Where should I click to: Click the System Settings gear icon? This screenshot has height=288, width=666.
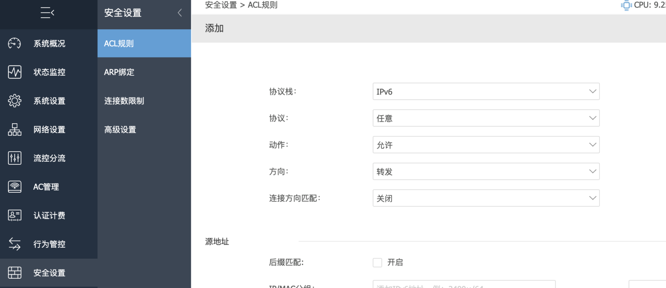[x=15, y=101]
